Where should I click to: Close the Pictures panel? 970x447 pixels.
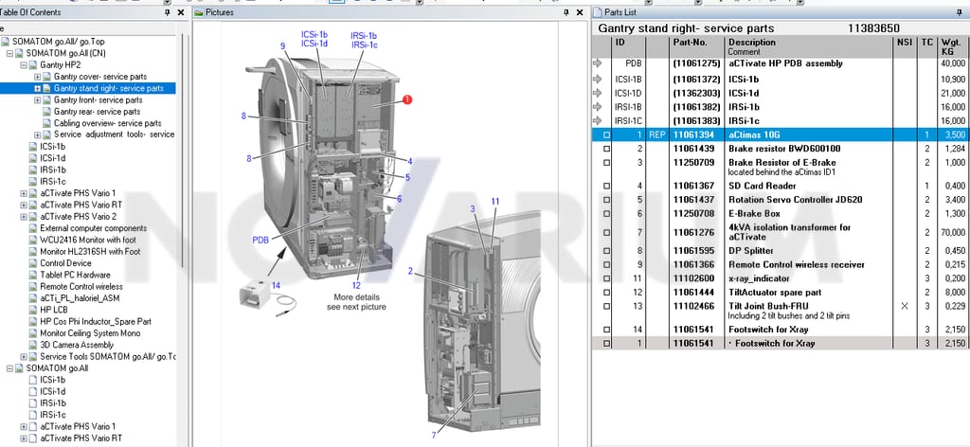[580, 12]
